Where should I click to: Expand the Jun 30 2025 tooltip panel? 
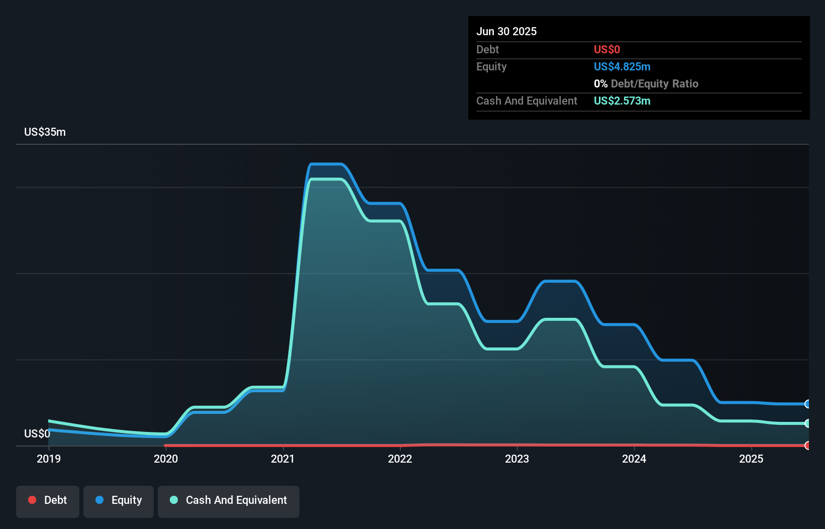(x=506, y=31)
